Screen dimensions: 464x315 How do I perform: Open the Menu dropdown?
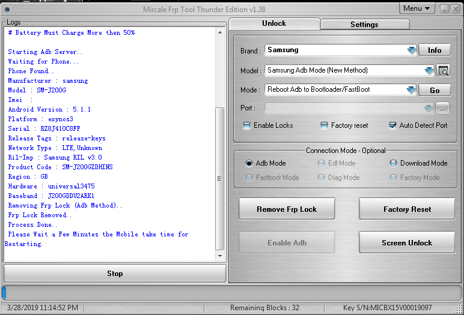click(x=417, y=8)
